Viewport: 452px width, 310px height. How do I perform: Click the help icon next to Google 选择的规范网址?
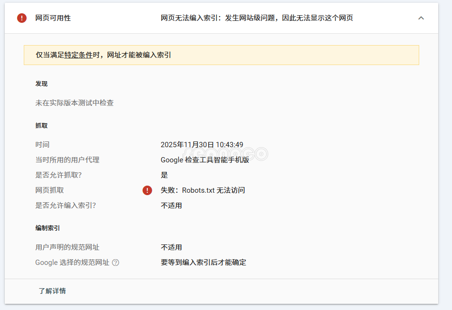115,263
